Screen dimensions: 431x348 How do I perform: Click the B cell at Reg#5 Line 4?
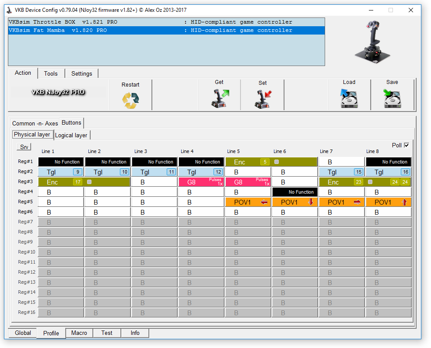pyautogui.click(x=201, y=202)
